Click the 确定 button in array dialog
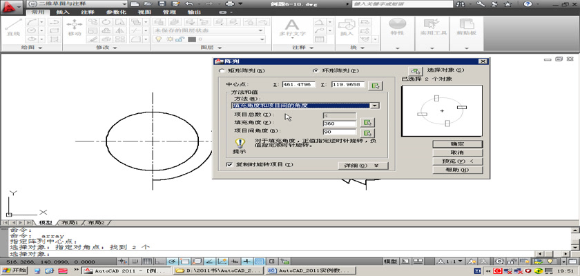 coord(458,144)
